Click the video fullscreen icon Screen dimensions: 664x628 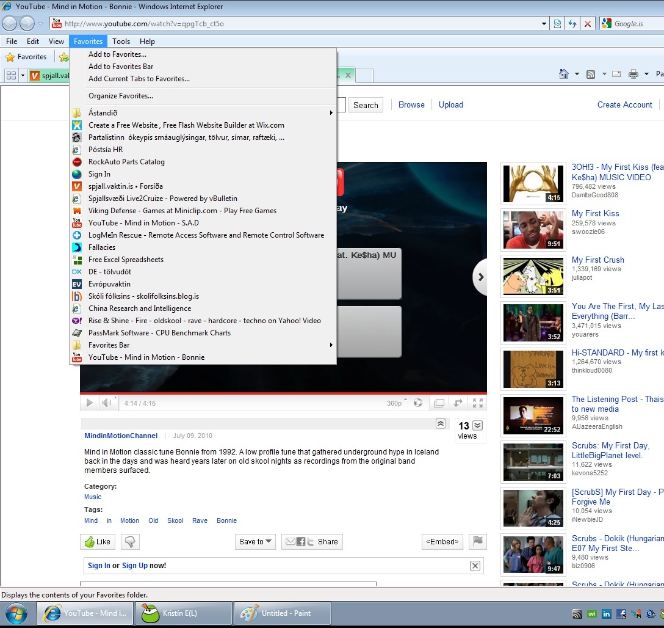coord(478,403)
